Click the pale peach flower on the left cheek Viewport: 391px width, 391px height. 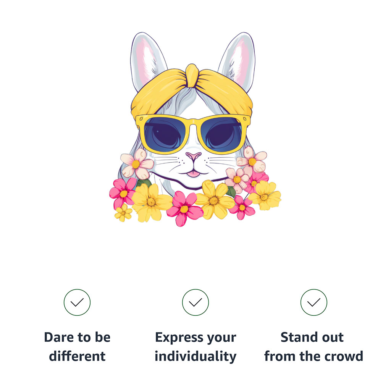(x=137, y=164)
